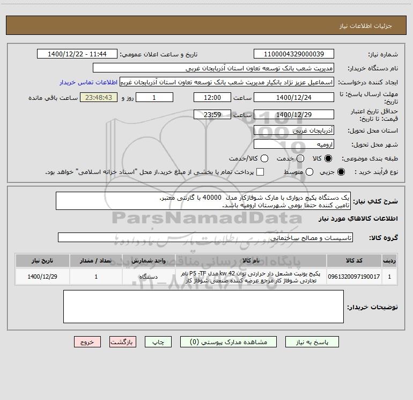
Task: Click the گروه کالا field تاسیسات و مصالح ساختمانی
Action: tap(205, 237)
